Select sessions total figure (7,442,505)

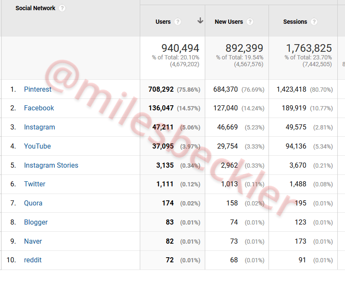[317, 64]
